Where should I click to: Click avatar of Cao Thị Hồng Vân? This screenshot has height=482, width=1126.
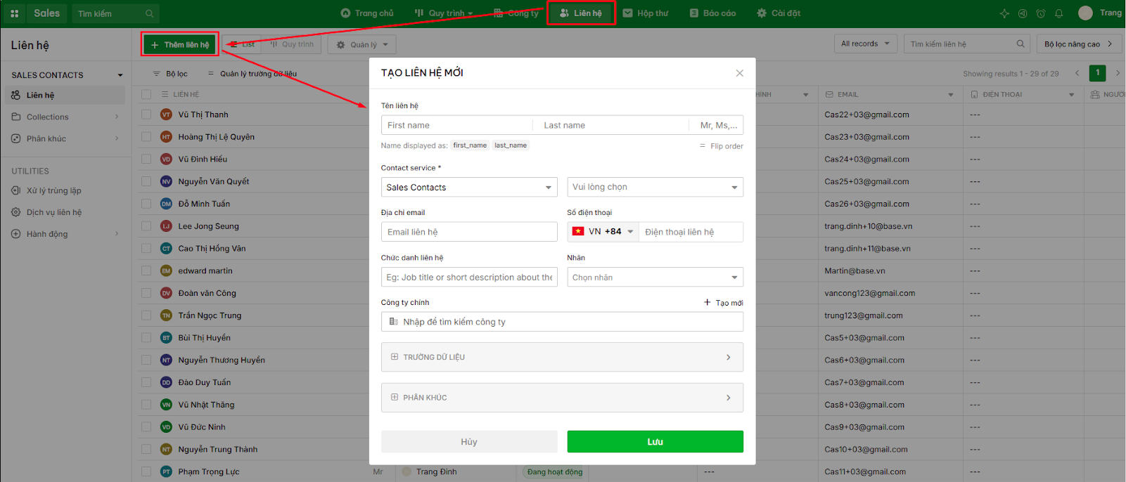166,249
